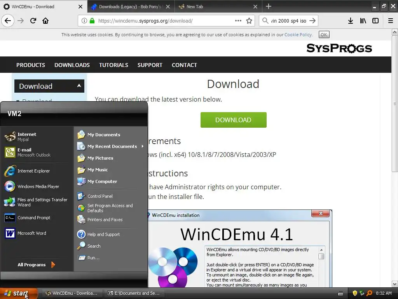Open TUTORIALS in site navigation
The width and height of the screenshot is (398, 299).
[113, 65]
